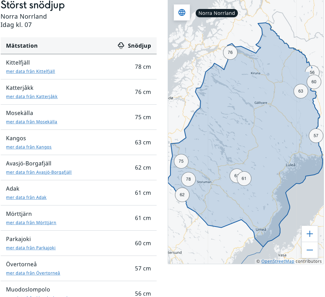The height and width of the screenshot is (297, 325).
Task: Open 'mer data från Kangos' link
Action: pyautogui.click(x=29, y=147)
